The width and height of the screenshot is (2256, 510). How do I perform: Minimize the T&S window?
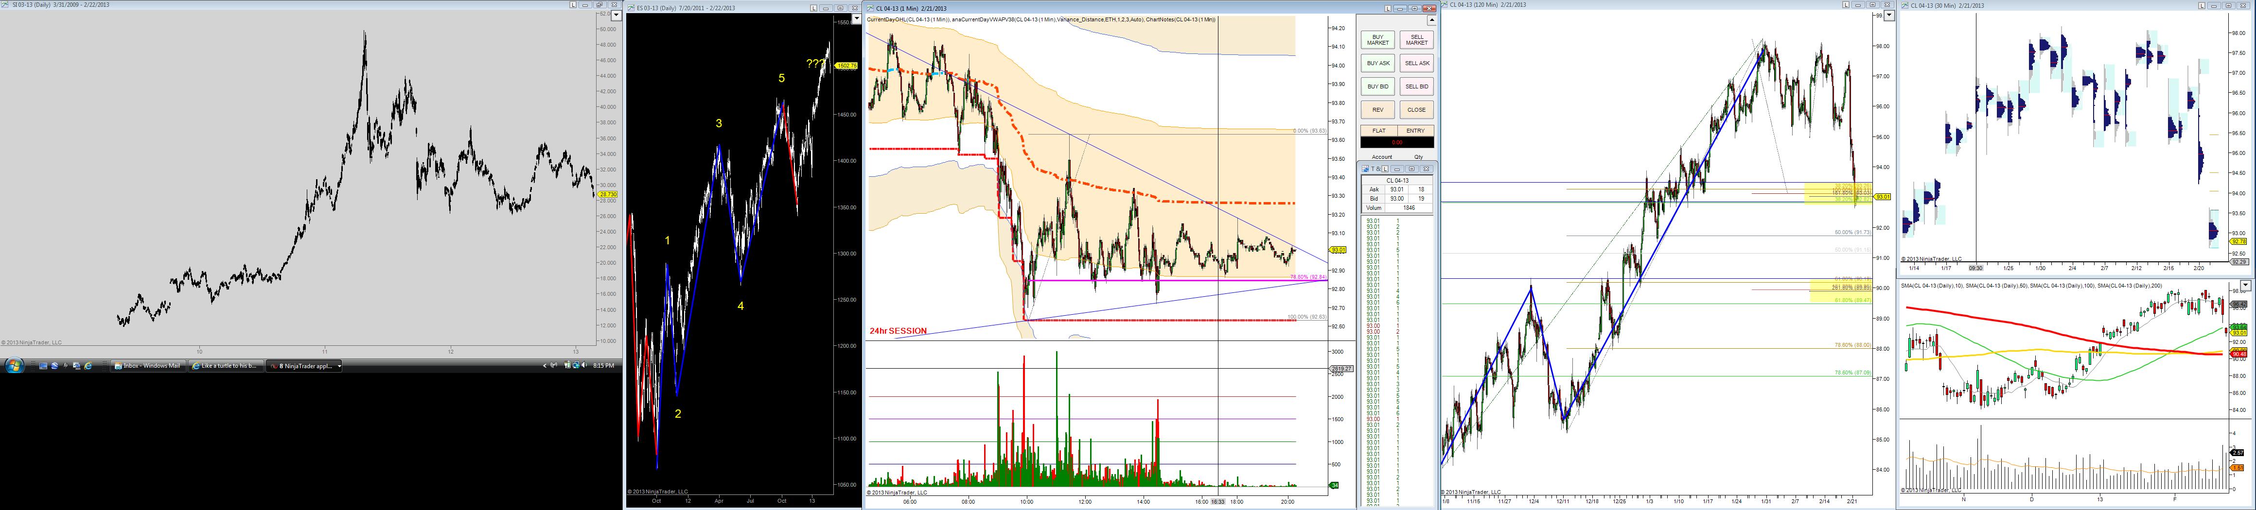(x=1398, y=169)
